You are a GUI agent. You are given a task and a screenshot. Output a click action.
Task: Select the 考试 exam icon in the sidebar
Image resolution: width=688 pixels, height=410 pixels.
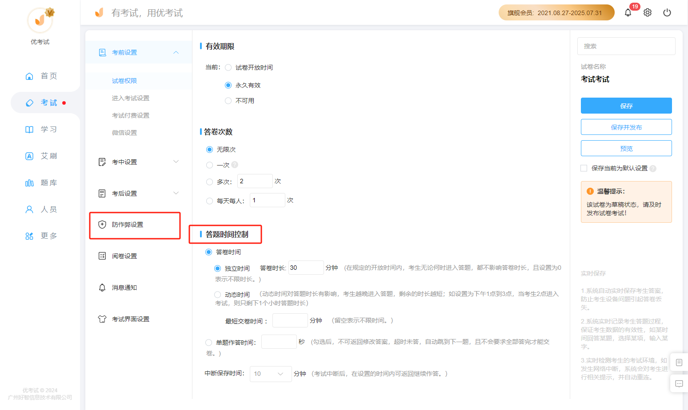pyautogui.click(x=29, y=103)
